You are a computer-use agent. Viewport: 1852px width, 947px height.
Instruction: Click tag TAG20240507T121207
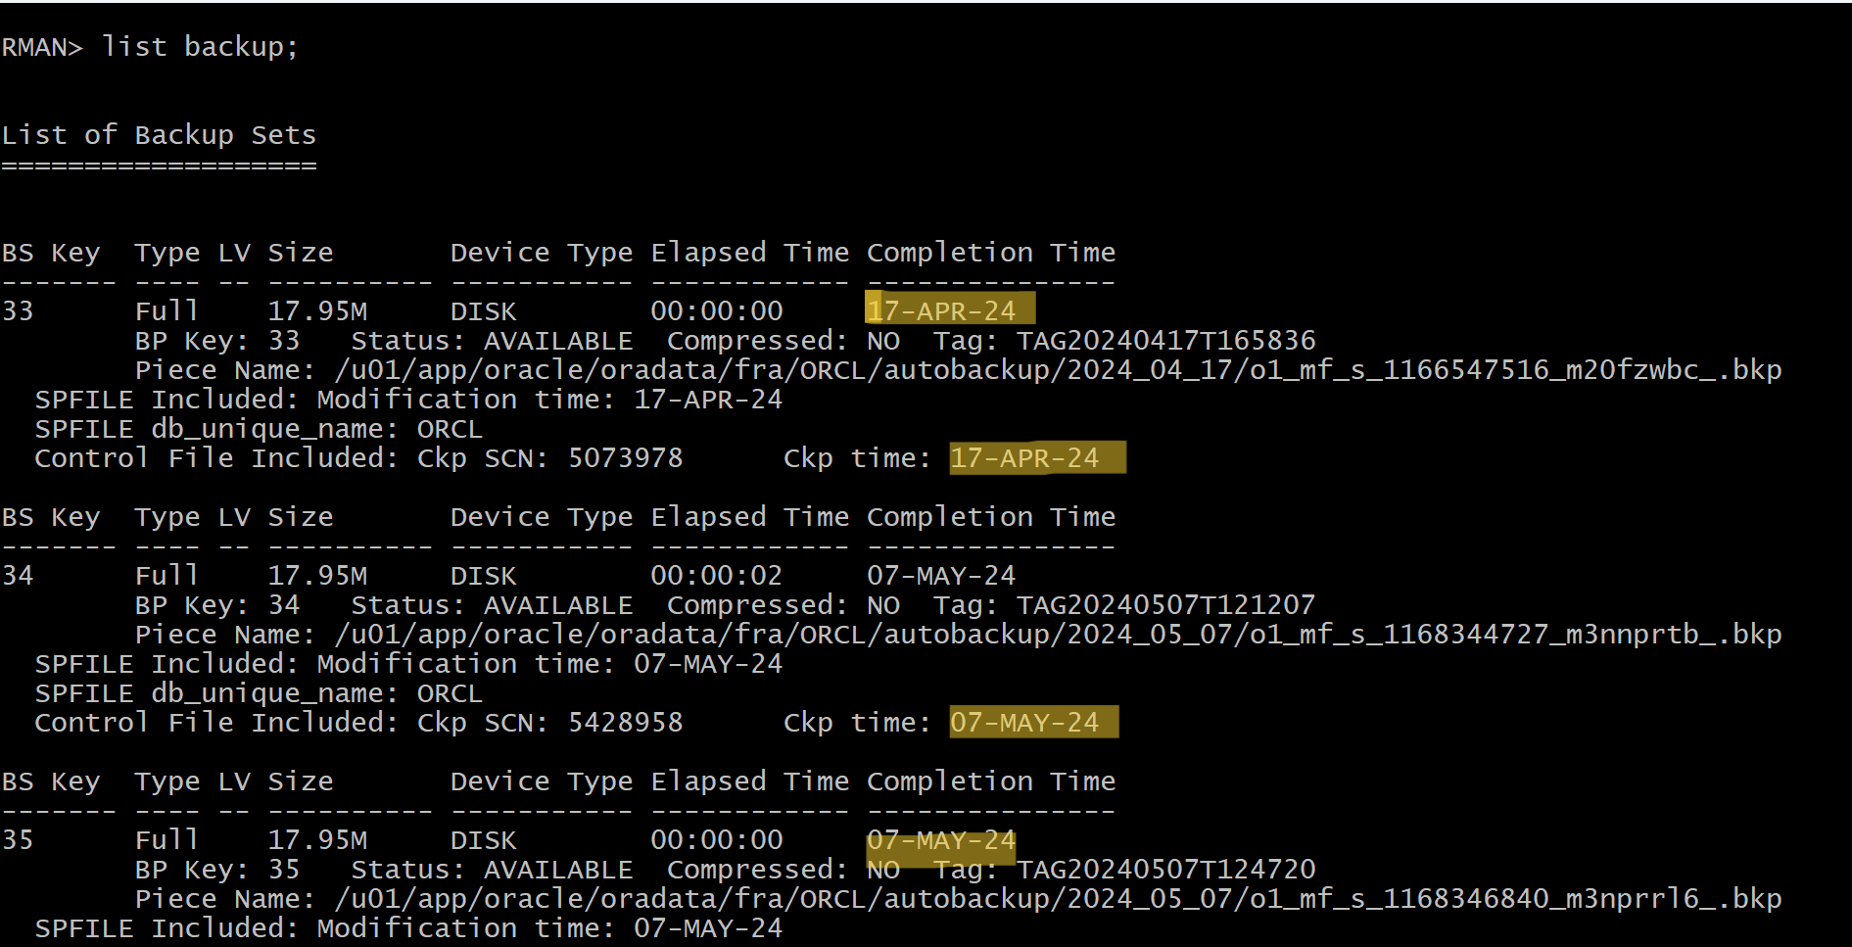pos(1166,605)
